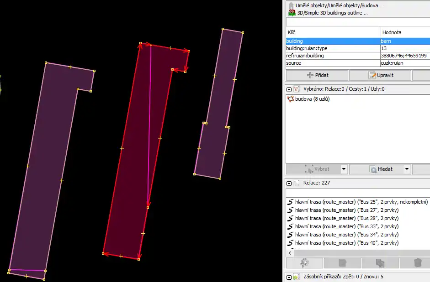
Task: Click the edit relation icon button
Action: tap(342, 263)
